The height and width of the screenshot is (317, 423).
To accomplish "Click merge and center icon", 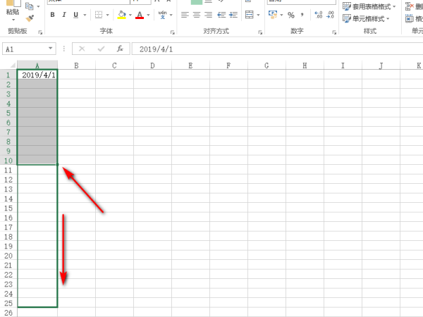I will pos(250,15).
